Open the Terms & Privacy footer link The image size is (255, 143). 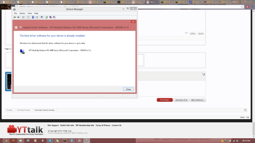(x=103, y=126)
